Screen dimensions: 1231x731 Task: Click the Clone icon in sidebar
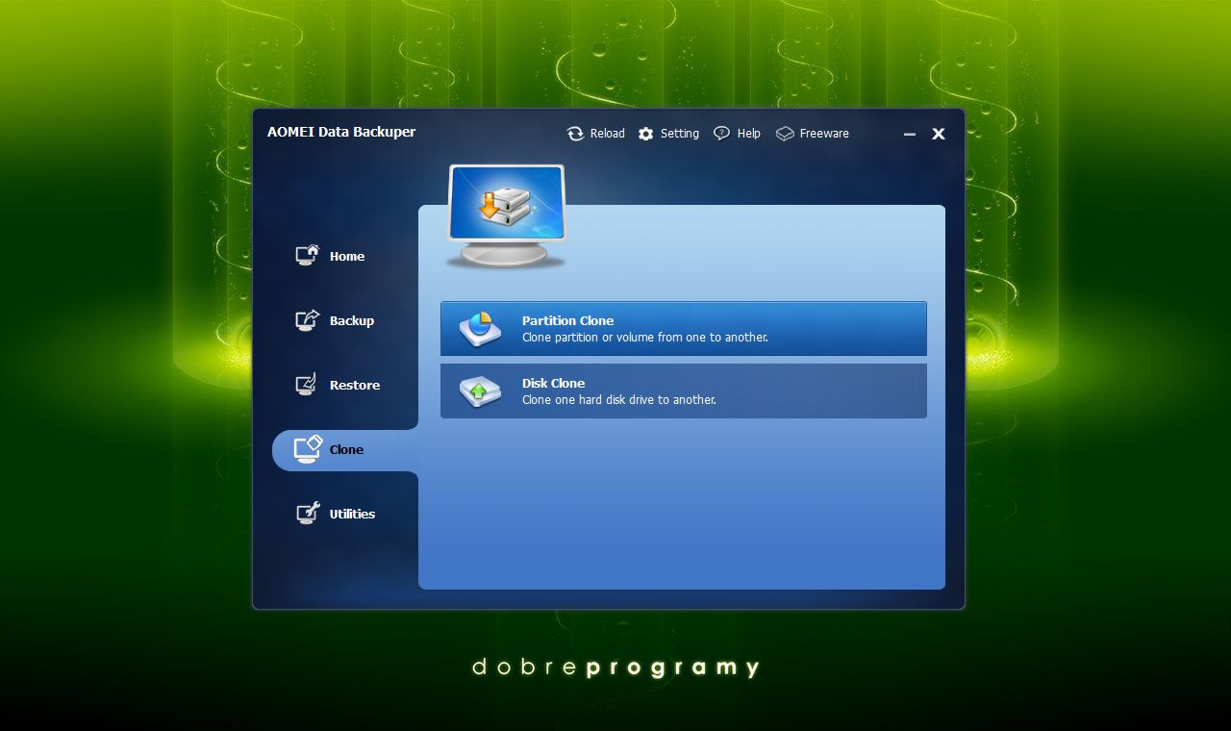308,449
